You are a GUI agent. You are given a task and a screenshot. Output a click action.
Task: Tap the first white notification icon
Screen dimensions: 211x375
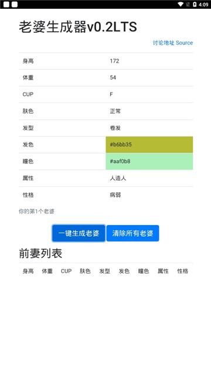pyautogui.click(x=6, y=4)
